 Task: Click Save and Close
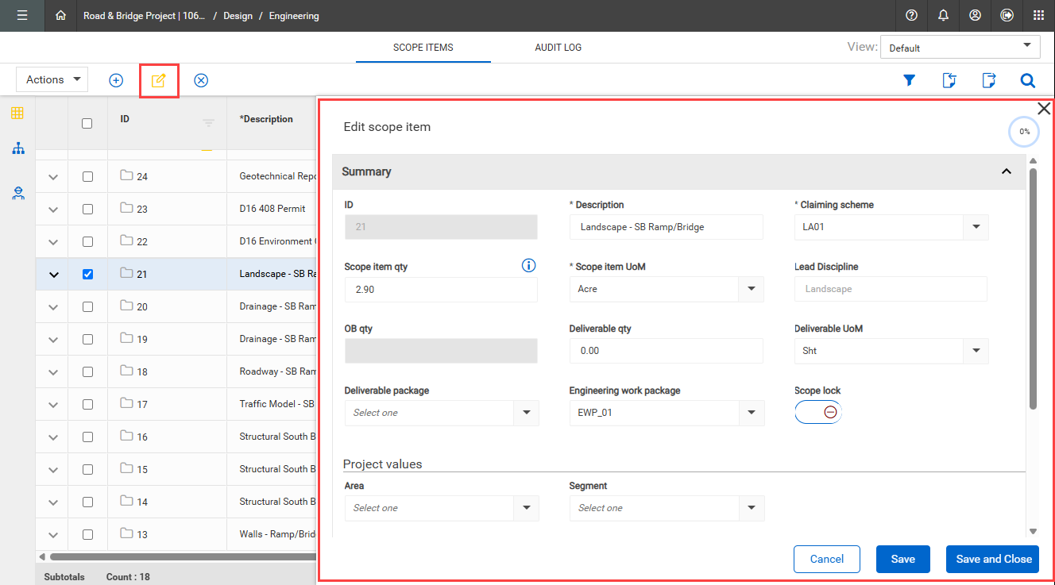point(994,559)
